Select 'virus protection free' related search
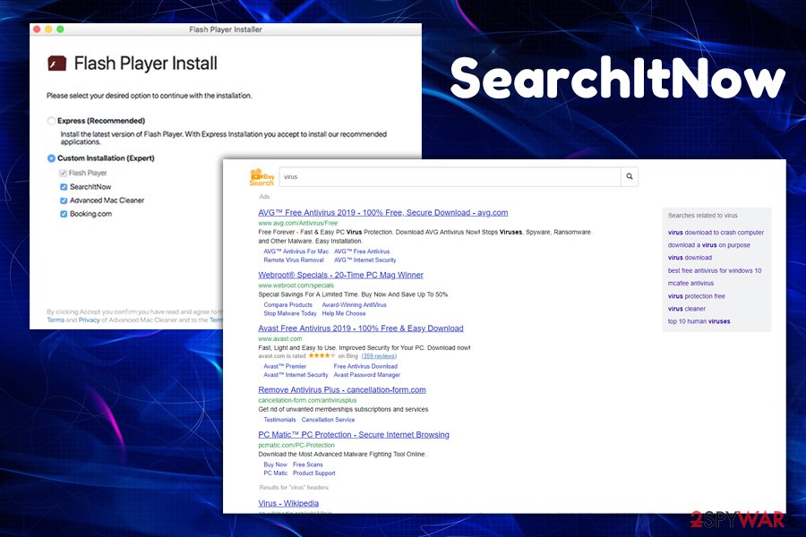 [x=697, y=296]
